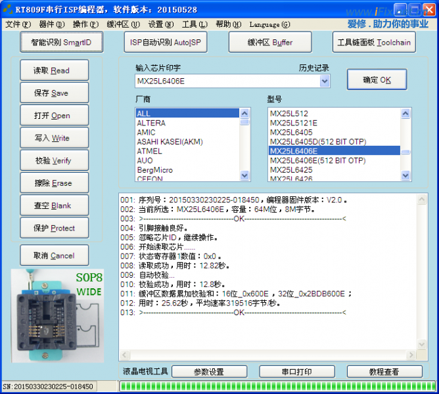Open the Buffer (U) menu
Viewport: 439px width, 394px height.
click(x=123, y=25)
